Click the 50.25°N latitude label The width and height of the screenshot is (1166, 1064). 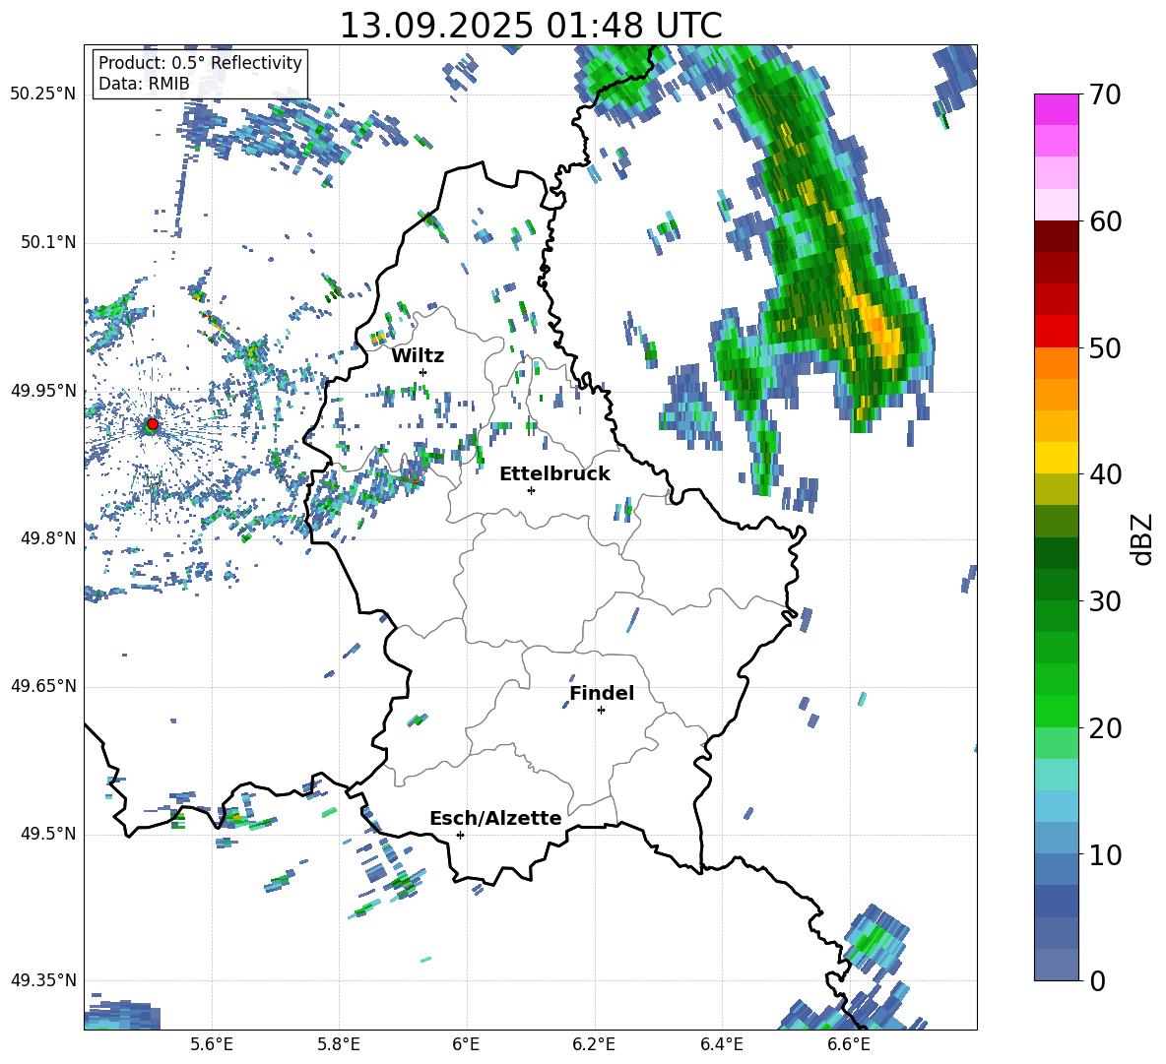point(43,94)
